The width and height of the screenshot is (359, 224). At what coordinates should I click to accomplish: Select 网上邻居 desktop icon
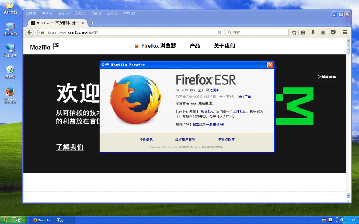(x=10, y=50)
